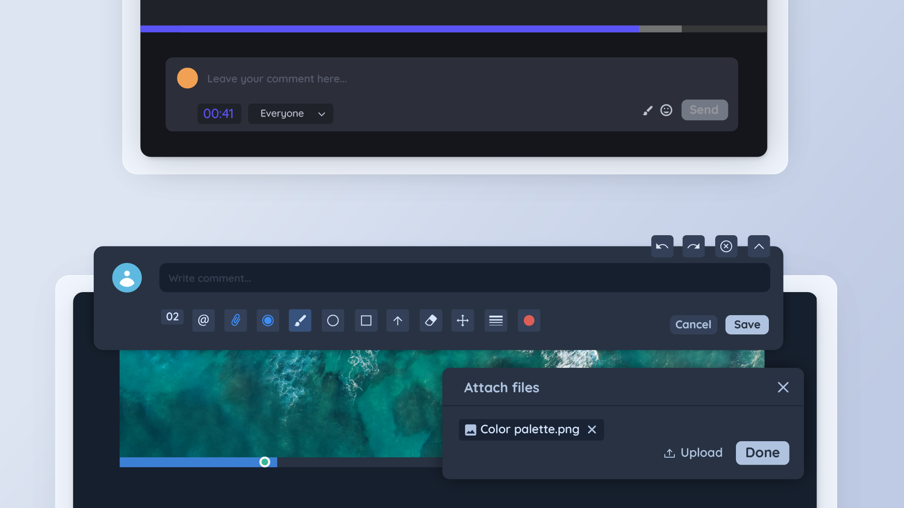Remove the Color palette.png attachment
This screenshot has height=508, width=904.
tap(592, 429)
